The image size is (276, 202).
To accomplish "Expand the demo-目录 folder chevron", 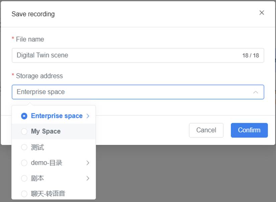I will 88,163.
